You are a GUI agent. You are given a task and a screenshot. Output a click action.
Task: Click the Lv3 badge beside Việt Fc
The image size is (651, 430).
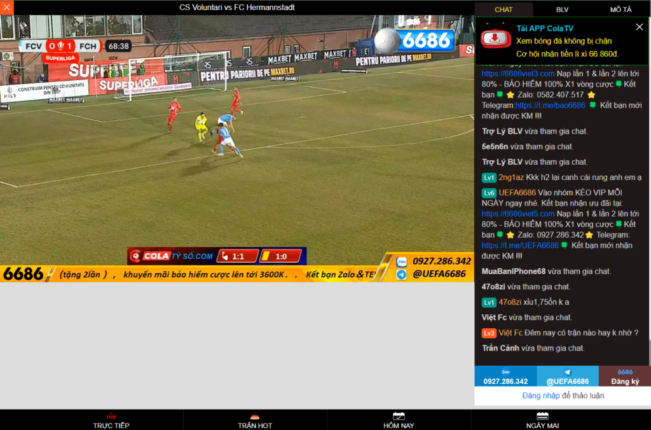tap(489, 333)
